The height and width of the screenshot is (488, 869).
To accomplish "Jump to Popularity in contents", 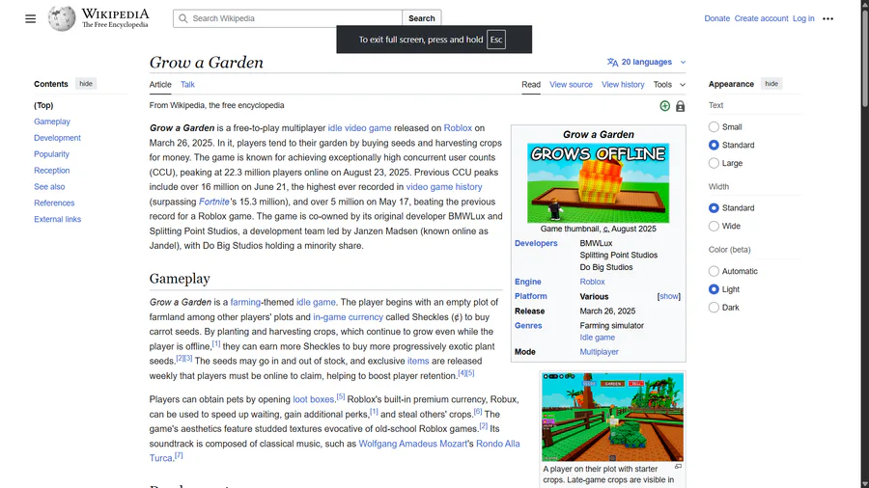I will (51, 154).
